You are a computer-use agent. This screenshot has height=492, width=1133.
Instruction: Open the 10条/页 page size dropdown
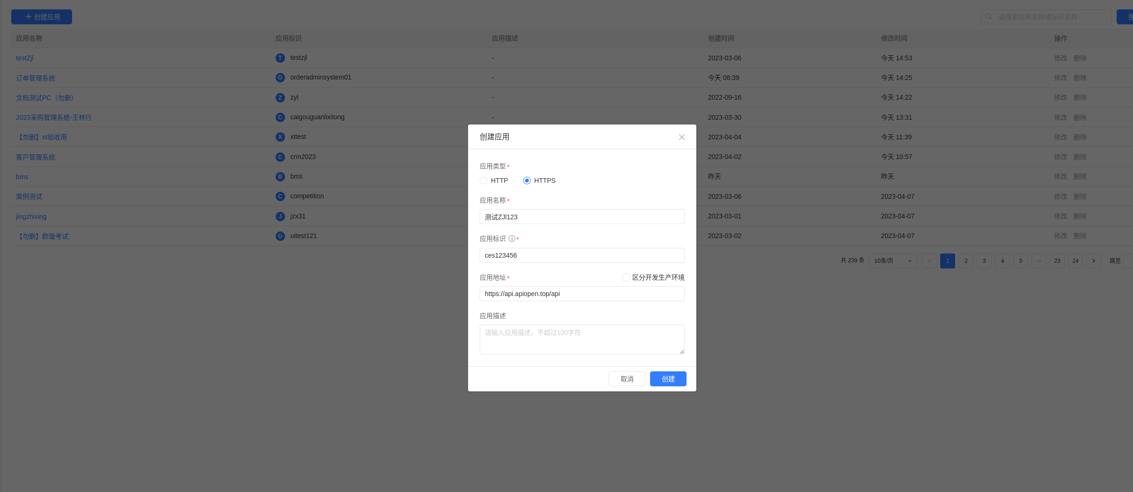tap(893, 261)
